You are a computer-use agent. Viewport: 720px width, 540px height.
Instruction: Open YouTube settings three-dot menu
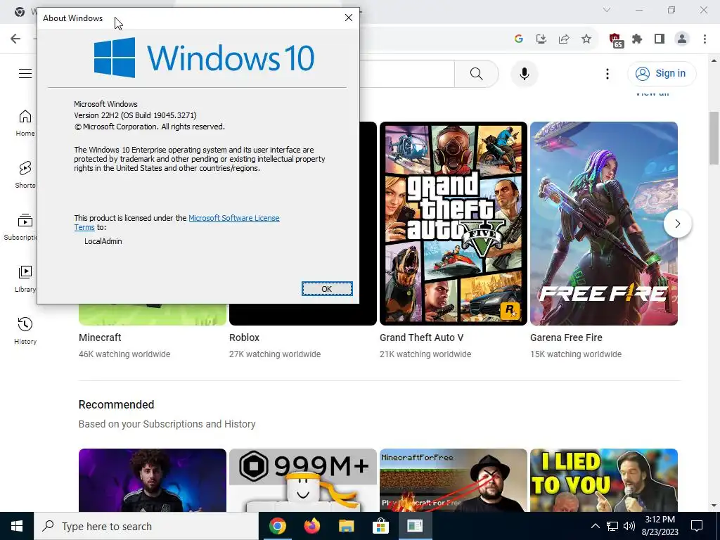(607, 73)
